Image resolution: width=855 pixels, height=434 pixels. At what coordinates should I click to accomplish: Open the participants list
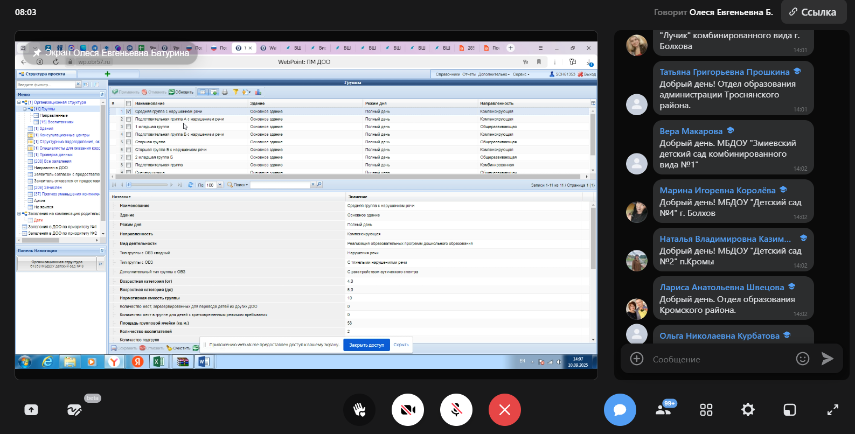tap(663, 410)
